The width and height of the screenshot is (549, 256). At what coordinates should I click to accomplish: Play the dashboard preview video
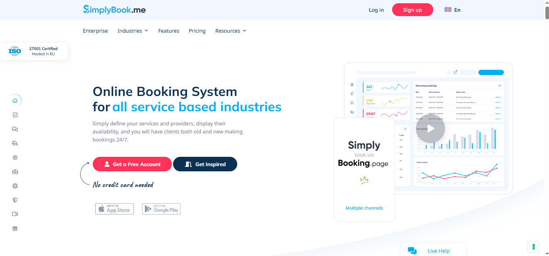430,129
